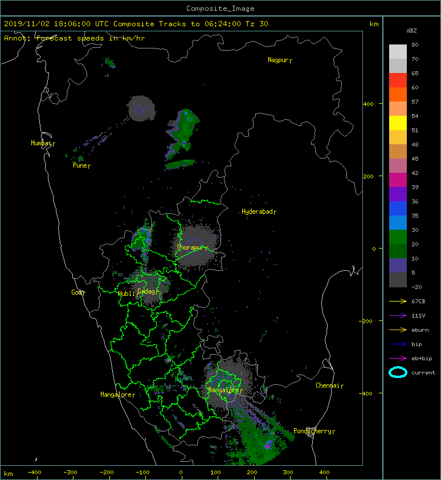Click the eburn arrow legend symbol

[398, 330]
